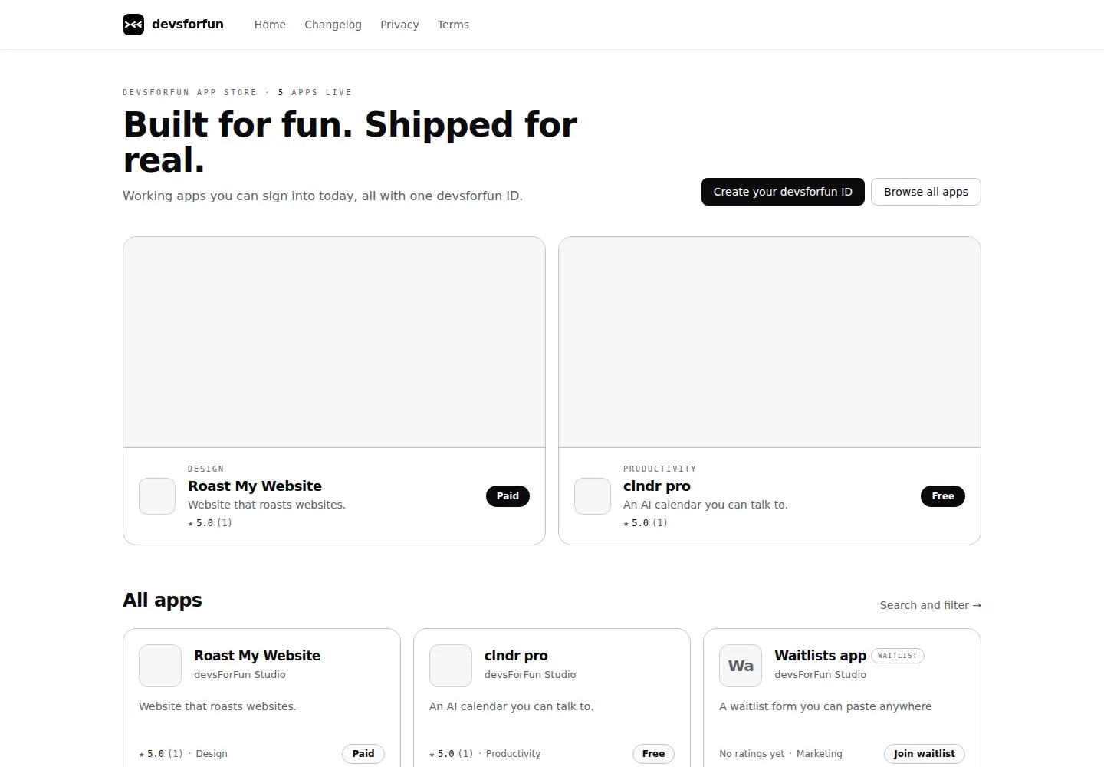The height and width of the screenshot is (767, 1104).
Task: Click the 5 APPS LIVE header text
Action: (315, 92)
